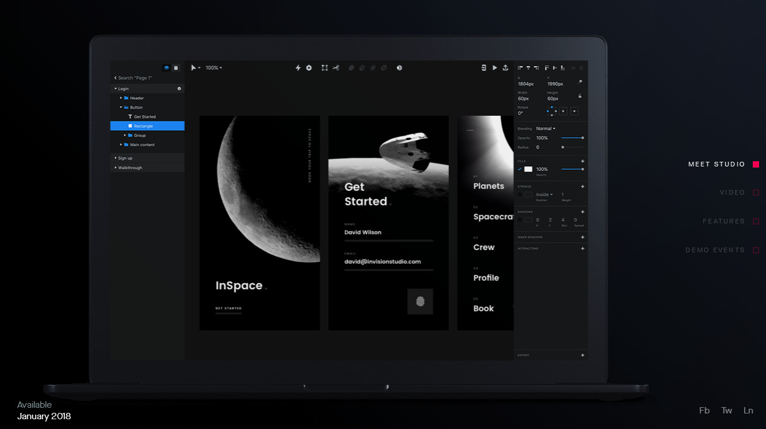Click the circular rotation dial control
Screen dimensions: 766x429
tap(551, 111)
